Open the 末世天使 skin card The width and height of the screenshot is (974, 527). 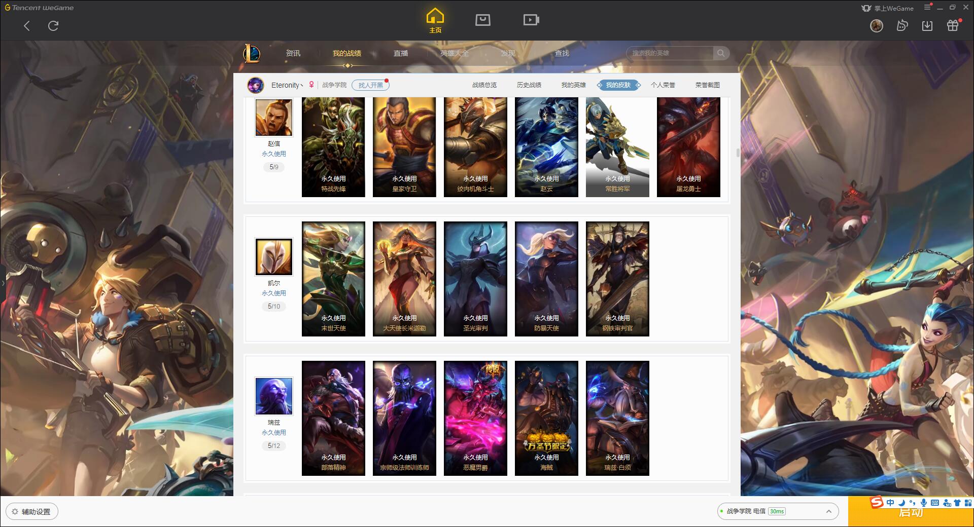point(333,279)
